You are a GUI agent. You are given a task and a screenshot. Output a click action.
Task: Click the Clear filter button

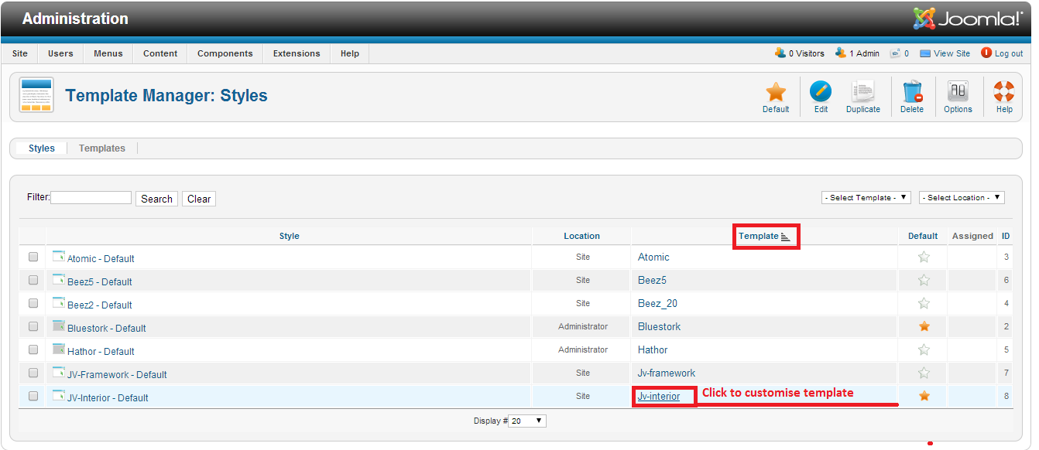pyautogui.click(x=199, y=199)
